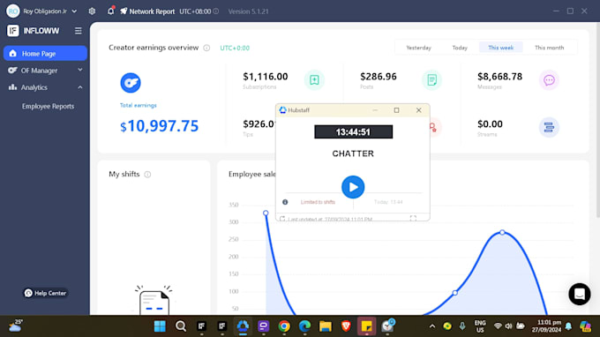Collapse Analytics sidebar chevron
Image resolution: width=600 pixels, height=337 pixels.
coord(80,87)
